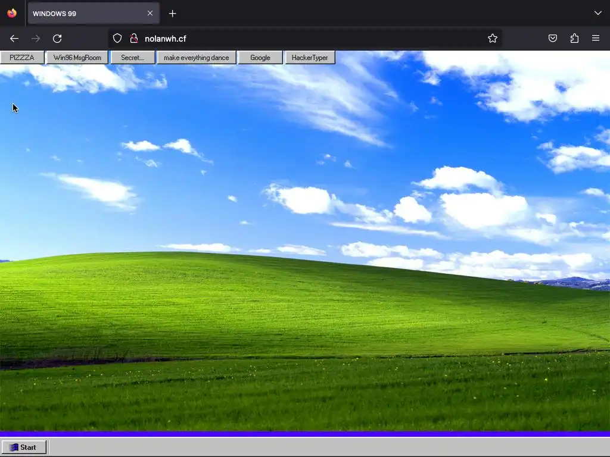Open Firefox hamburger application menu
Screen dimensions: 610x457
596,38
